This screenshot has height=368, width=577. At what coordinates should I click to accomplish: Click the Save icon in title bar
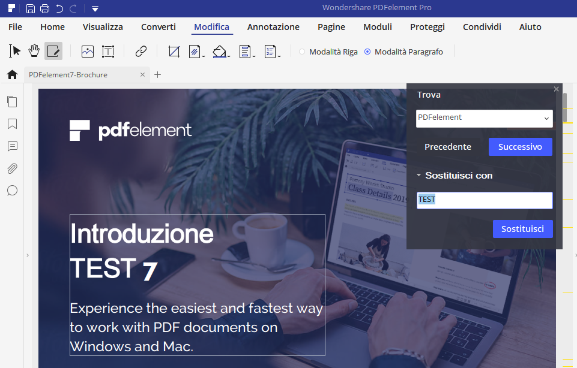31,8
